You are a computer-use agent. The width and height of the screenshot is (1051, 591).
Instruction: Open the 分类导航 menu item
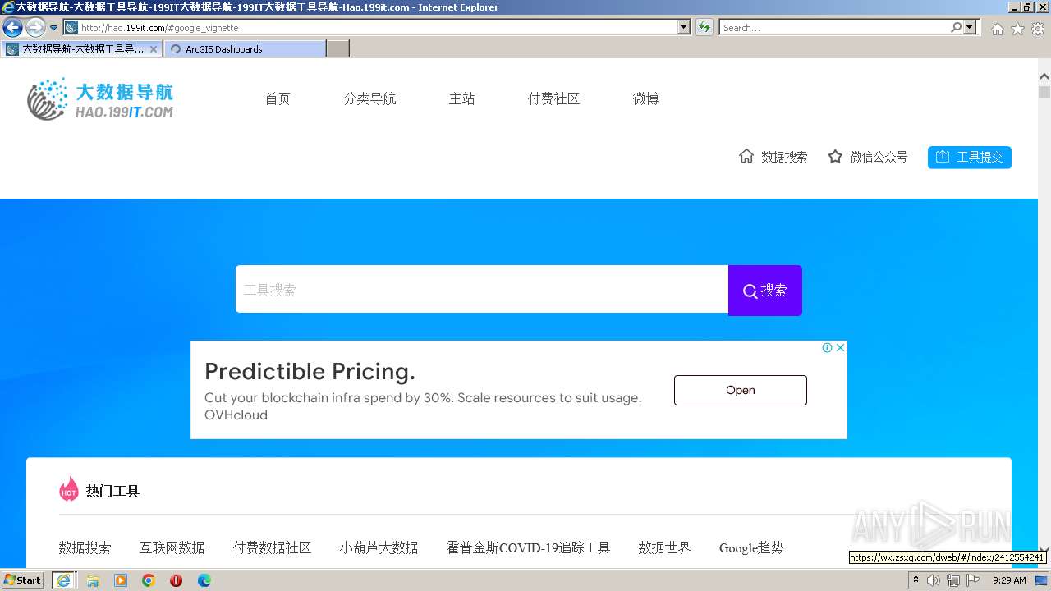(x=369, y=98)
